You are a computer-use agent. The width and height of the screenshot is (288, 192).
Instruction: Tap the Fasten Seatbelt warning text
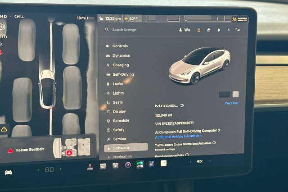click(x=30, y=150)
